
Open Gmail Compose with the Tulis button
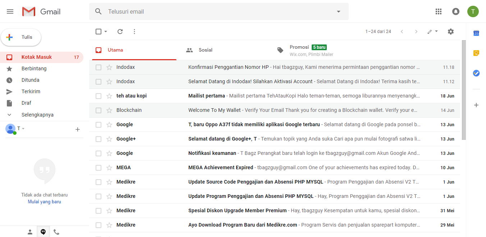pos(21,37)
